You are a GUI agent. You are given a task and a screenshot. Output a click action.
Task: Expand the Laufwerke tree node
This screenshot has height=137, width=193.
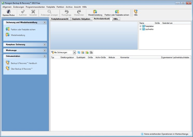click(140, 29)
